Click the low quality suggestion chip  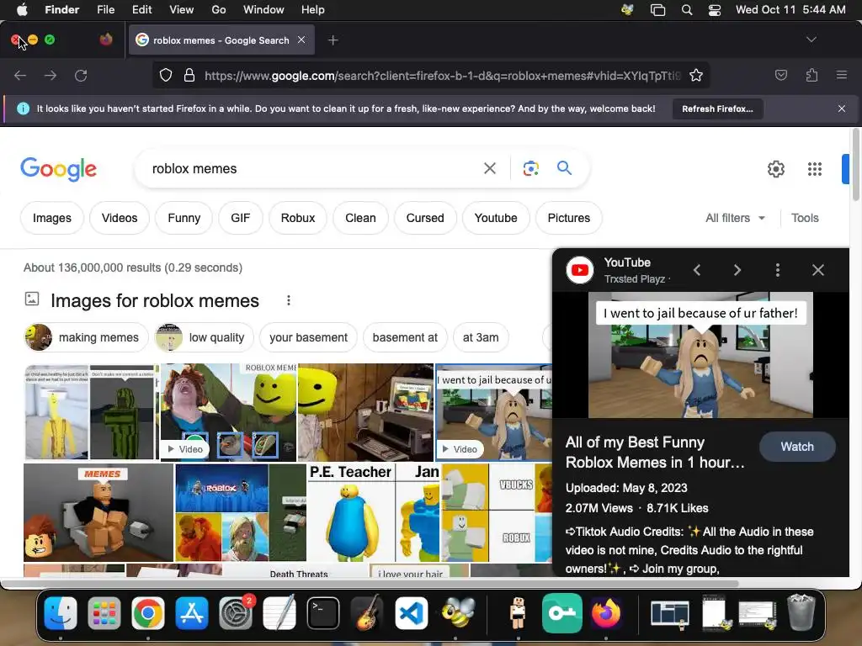coord(204,337)
